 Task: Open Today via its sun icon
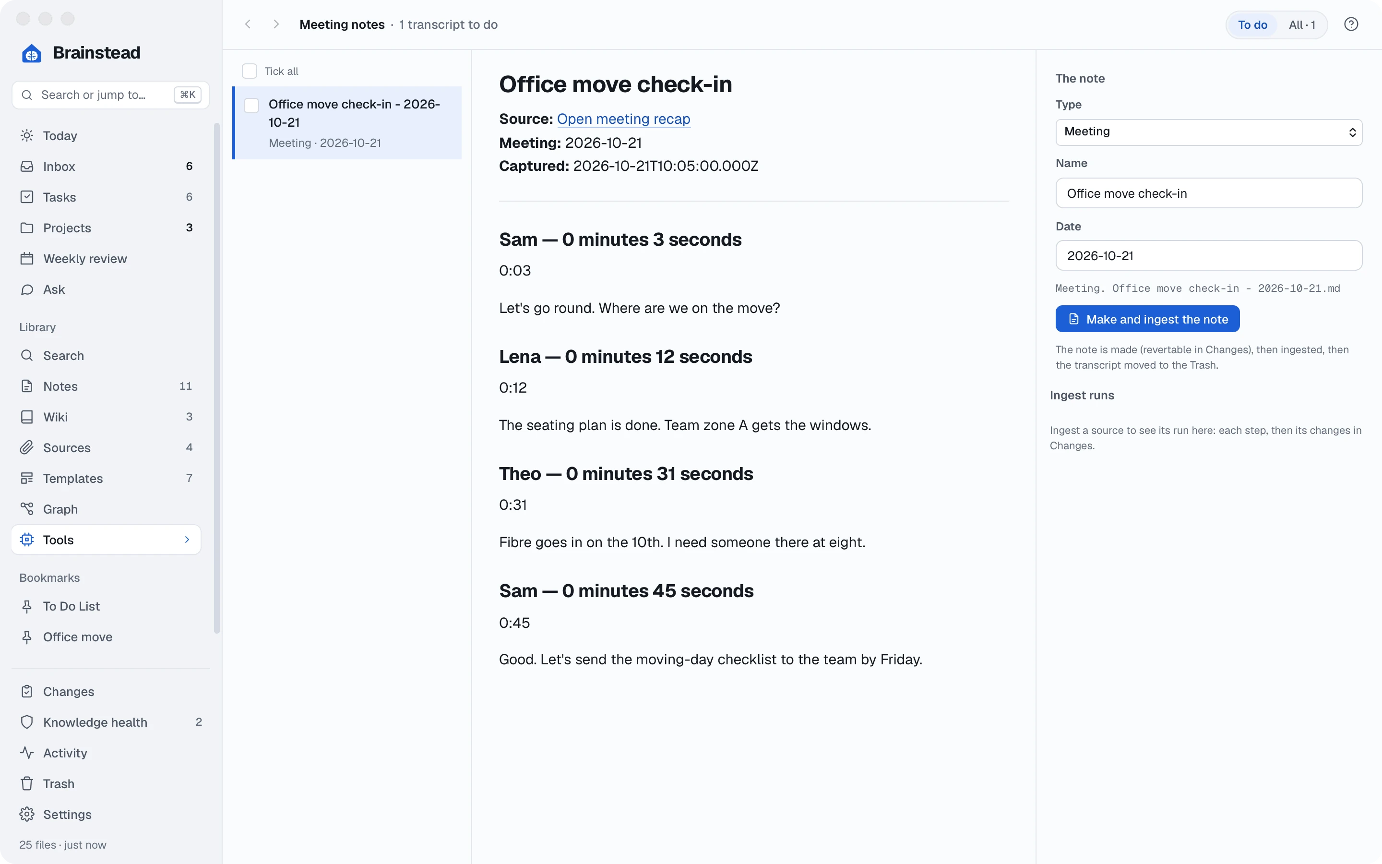[x=27, y=135]
